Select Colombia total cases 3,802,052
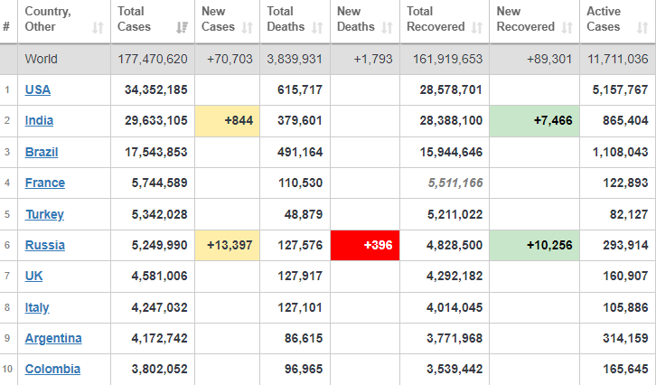This screenshot has width=656, height=385. (159, 369)
